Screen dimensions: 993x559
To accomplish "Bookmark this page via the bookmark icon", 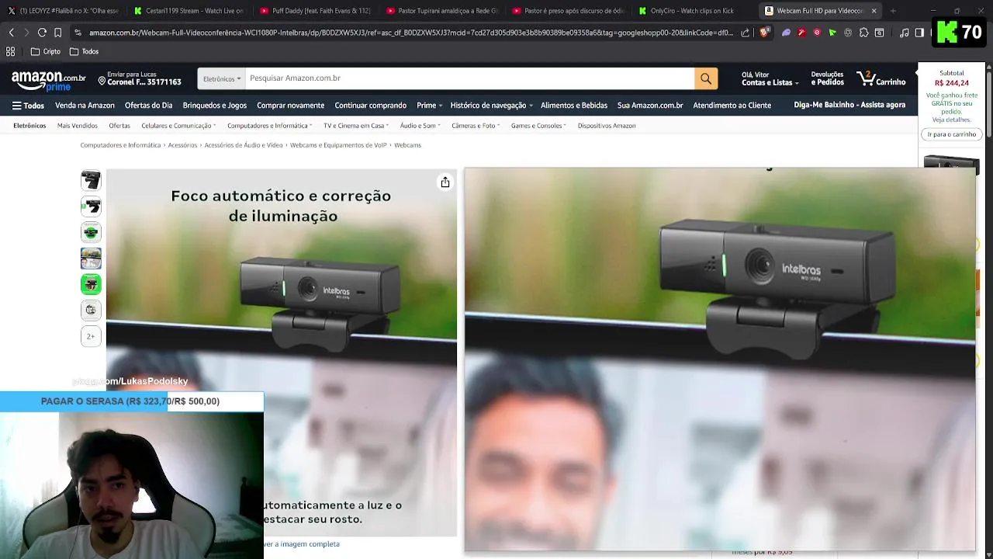I will click(57, 33).
